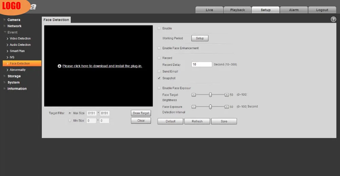Click minus icon for Face Exposure Detection Interval
340x176 pixels.
(194, 107)
